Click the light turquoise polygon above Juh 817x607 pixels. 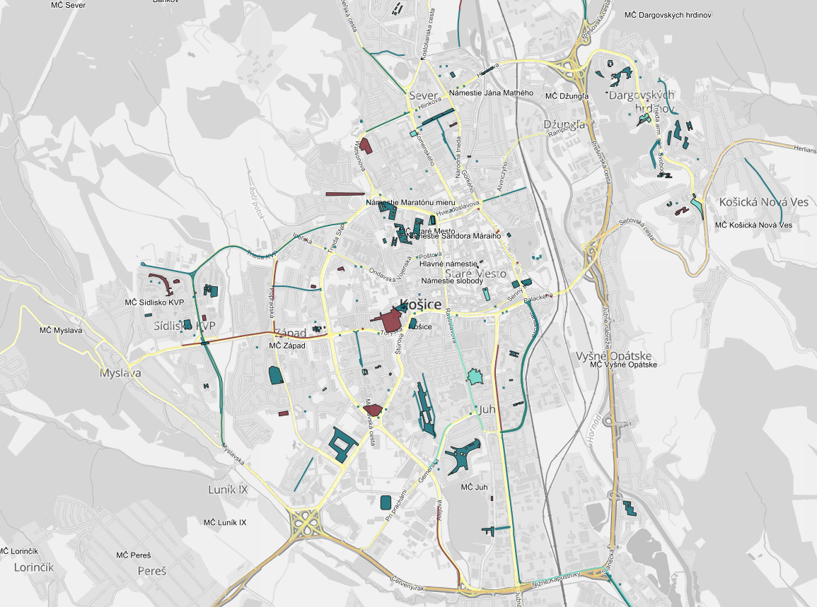click(475, 376)
